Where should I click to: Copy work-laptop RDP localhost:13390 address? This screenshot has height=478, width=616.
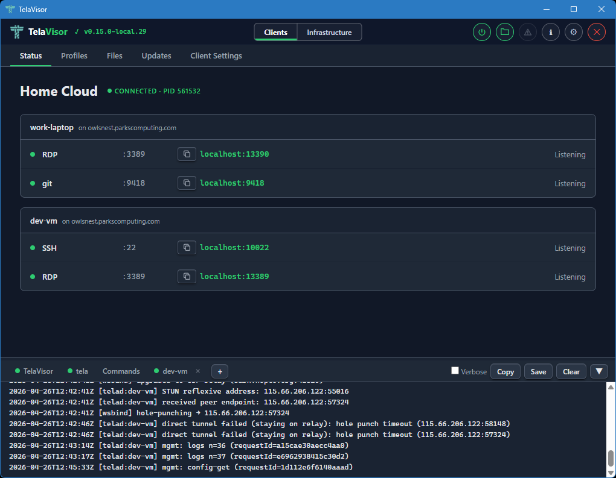(x=187, y=154)
